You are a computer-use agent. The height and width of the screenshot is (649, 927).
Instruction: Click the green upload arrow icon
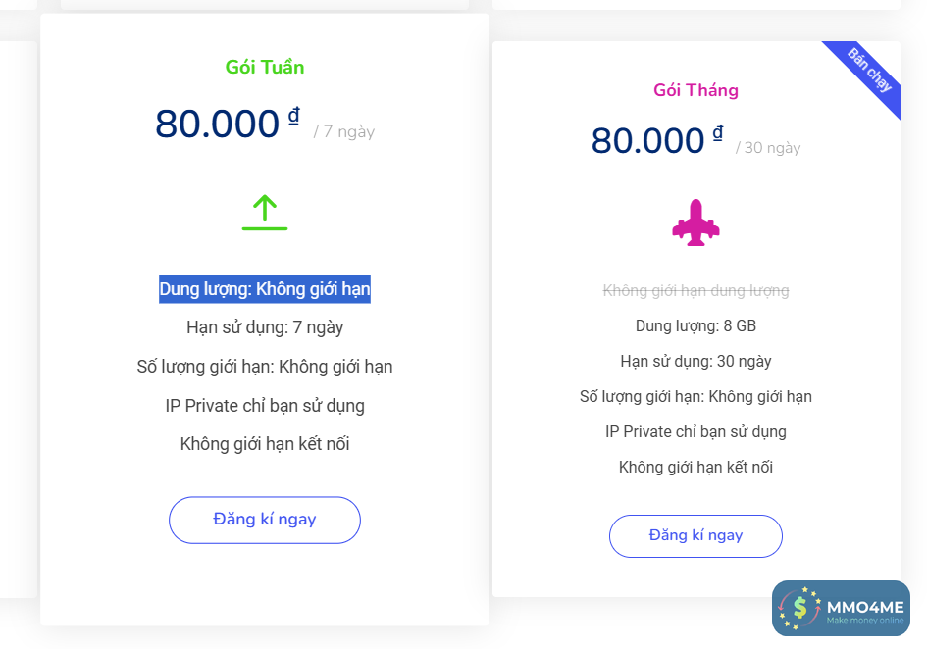click(x=265, y=212)
